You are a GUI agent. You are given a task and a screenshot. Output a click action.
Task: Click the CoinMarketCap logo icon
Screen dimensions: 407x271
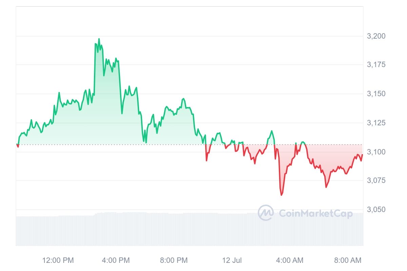click(x=266, y=213)
